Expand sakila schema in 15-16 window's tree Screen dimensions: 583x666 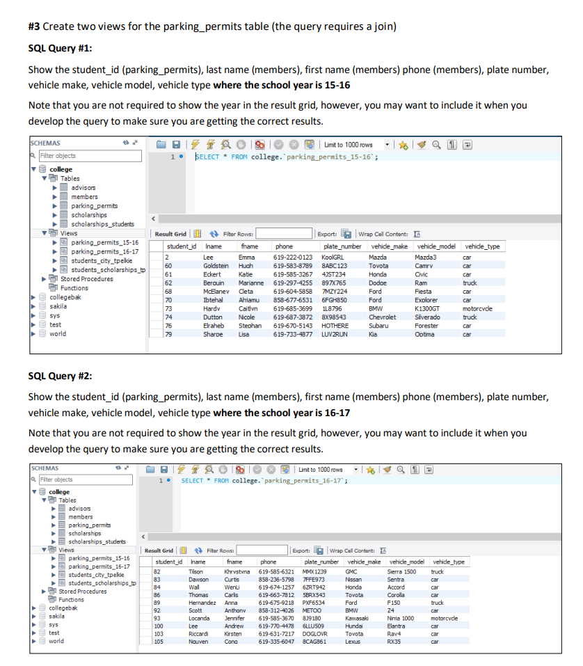click(33, 306)
